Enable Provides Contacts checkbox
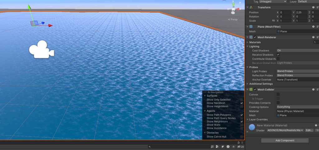The image size is (319, 150). pyautogui.click(x=278, y=103)
